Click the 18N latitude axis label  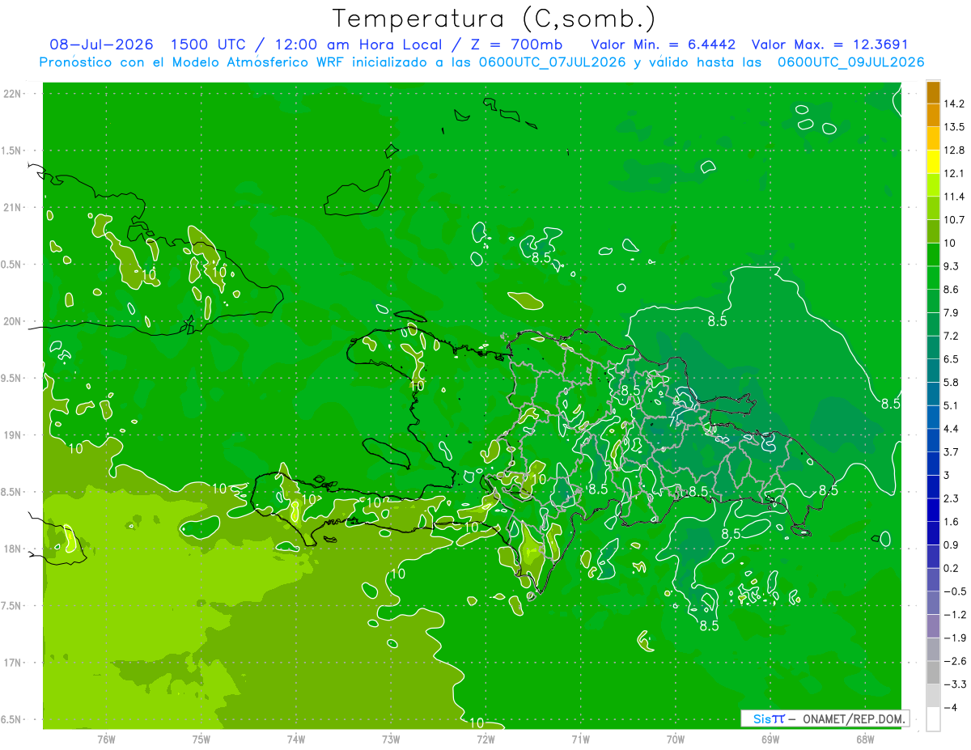click(x=11, y=549)
